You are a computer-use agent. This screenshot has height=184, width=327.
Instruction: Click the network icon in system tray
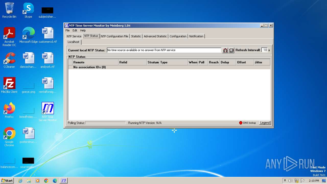297,181
